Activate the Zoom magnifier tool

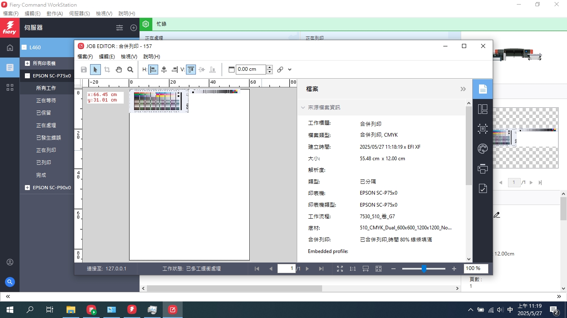click(130, 70)
